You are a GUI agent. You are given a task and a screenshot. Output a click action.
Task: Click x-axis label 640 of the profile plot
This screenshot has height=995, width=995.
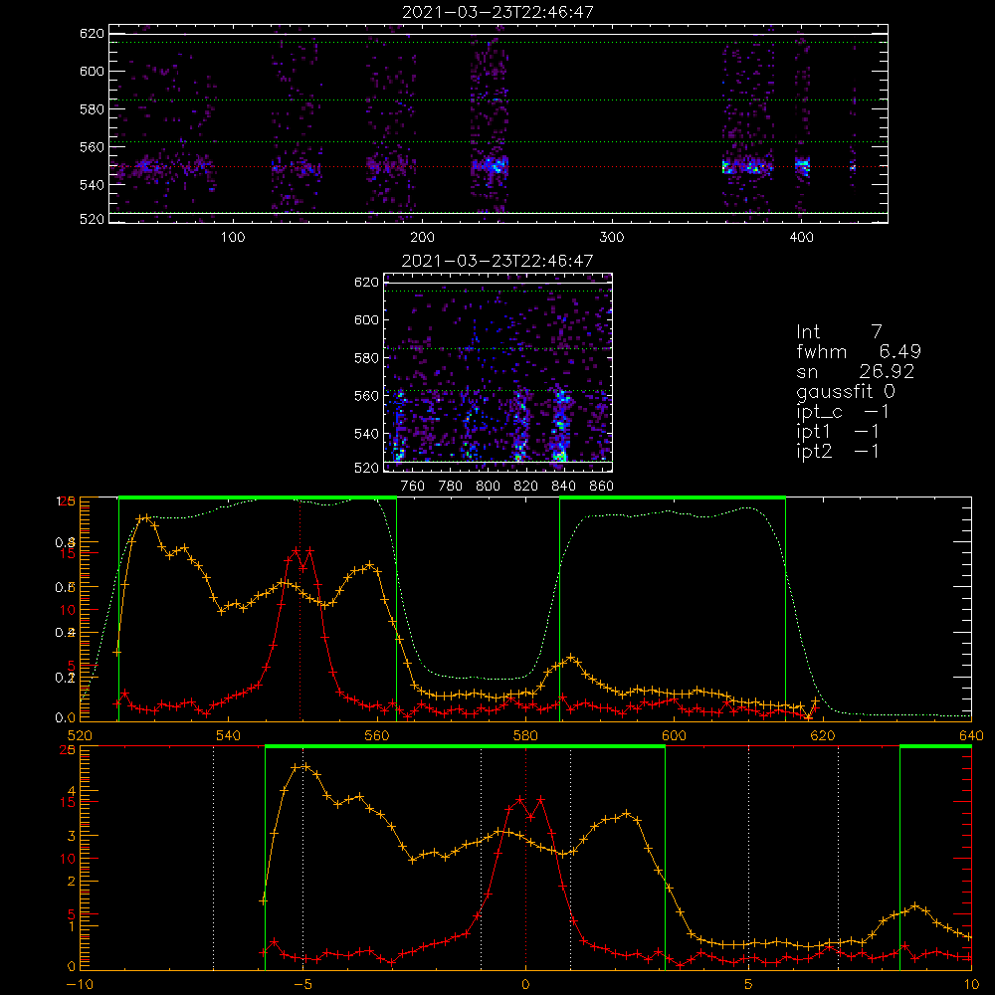click(971, 736)
